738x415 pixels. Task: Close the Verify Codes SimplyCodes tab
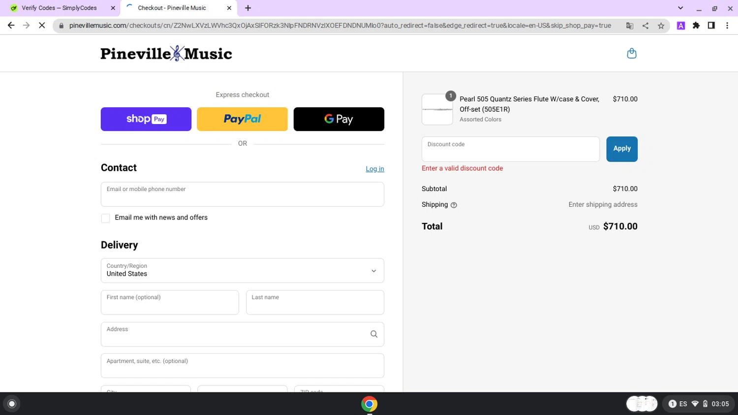click(x=113, y=8)
